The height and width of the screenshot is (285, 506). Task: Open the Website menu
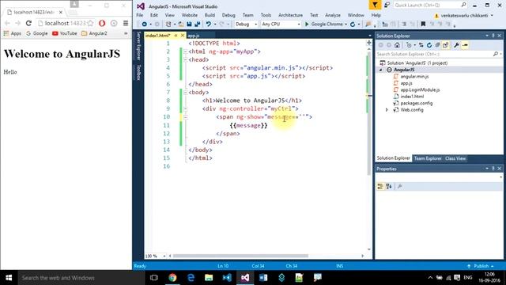[190, 15]
